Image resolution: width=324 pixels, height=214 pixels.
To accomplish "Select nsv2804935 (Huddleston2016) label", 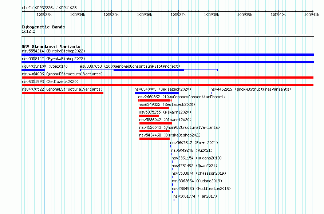I will pyautogui.click(x=201, y=189).
